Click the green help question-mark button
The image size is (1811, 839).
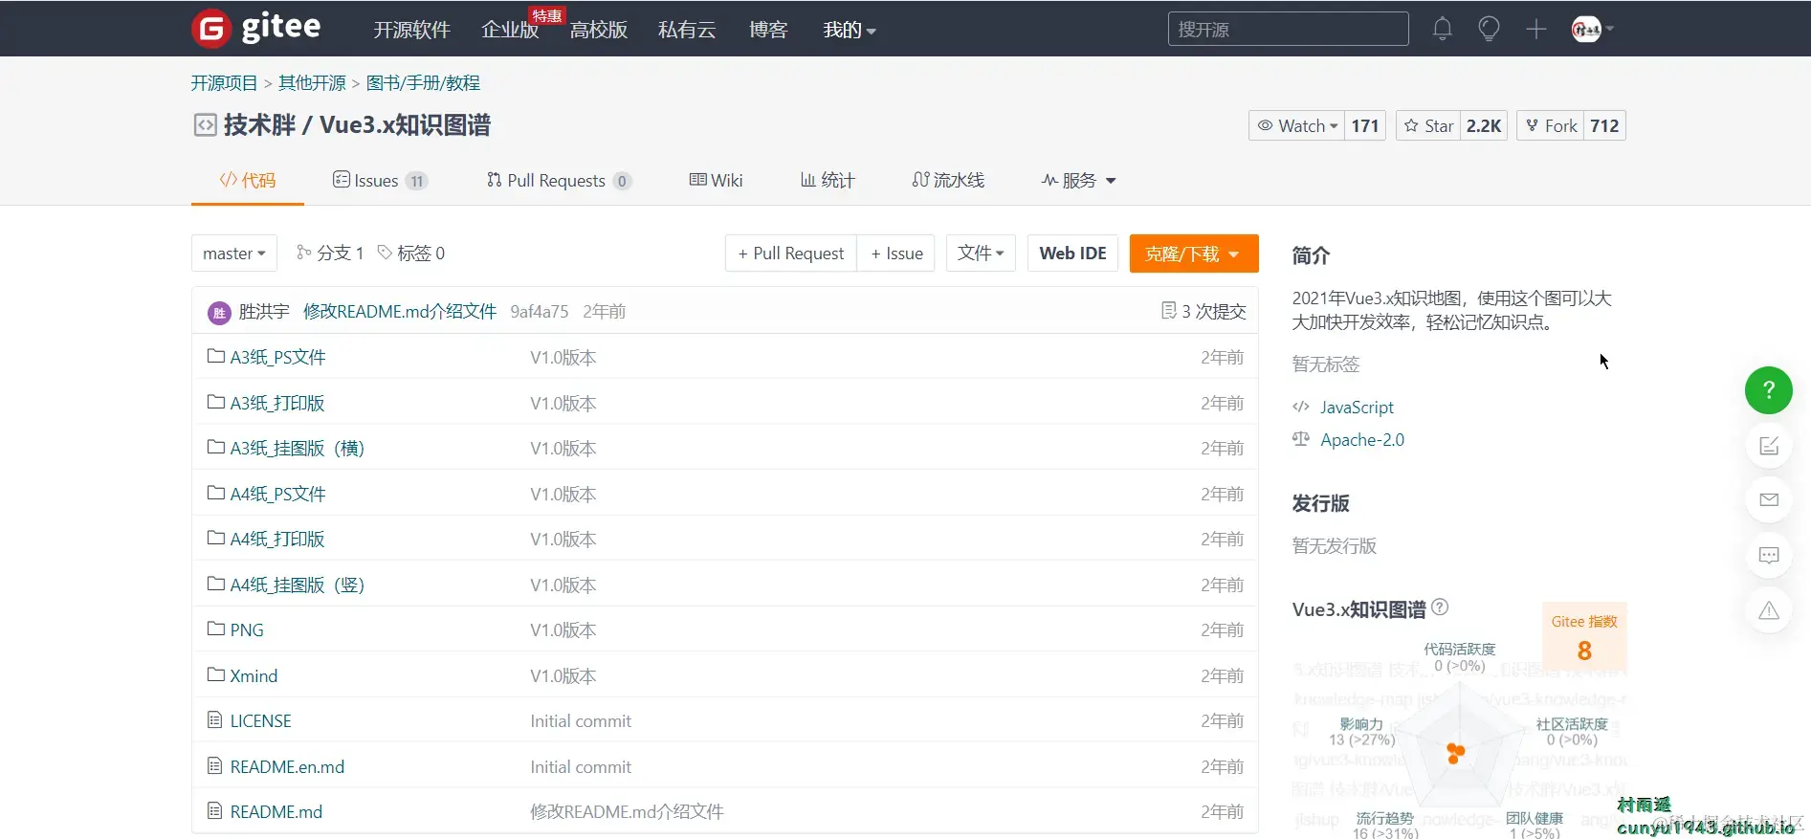[x=1769, y=390]
